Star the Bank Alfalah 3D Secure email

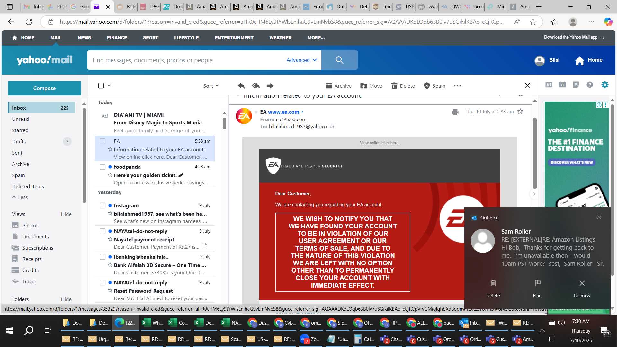(x=110, y=265)
